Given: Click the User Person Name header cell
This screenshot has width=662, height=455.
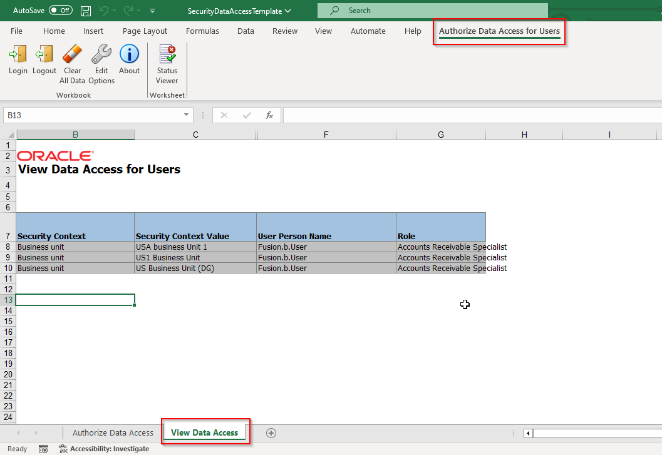Looking at the screenshot, I should (326, 227).
